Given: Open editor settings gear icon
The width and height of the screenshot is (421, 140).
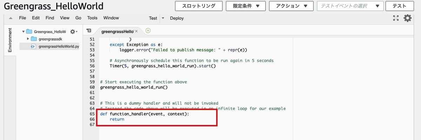Looking at the screenshot, I should point(407,18).
